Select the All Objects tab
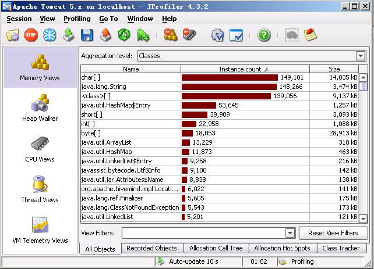 [x=100, y=249]
